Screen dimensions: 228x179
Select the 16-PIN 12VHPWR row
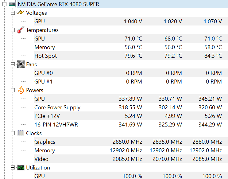coord(131,124)
